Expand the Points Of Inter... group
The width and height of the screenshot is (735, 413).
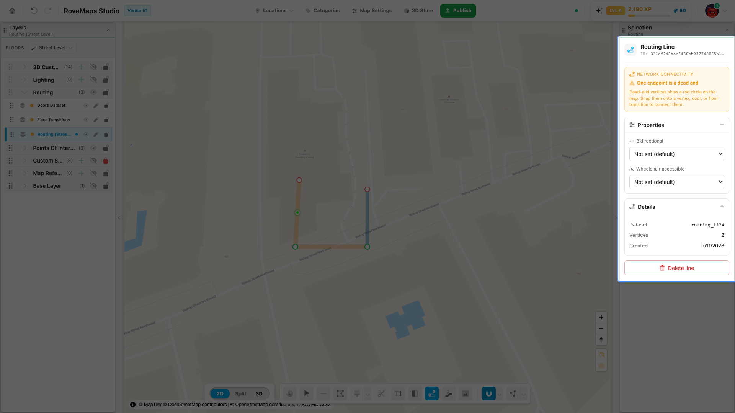24,148
